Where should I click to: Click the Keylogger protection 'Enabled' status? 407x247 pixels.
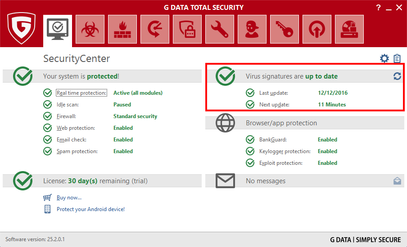(328, 151)
